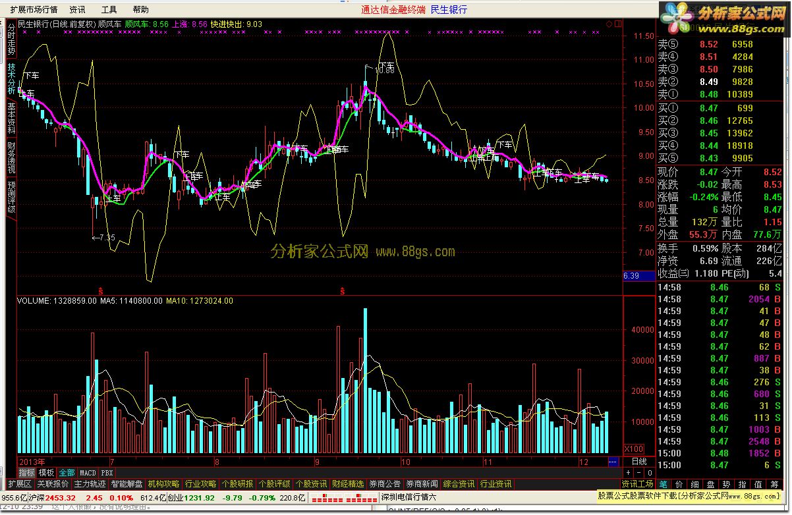The height and width of the screenshot is (515, 792).
Task: Click the 卖⑤ price 8.52
Action: click(x=709, y=45)
